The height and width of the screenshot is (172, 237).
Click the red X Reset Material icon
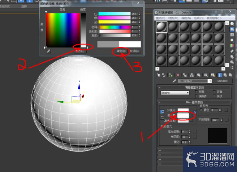pos(178,75)
